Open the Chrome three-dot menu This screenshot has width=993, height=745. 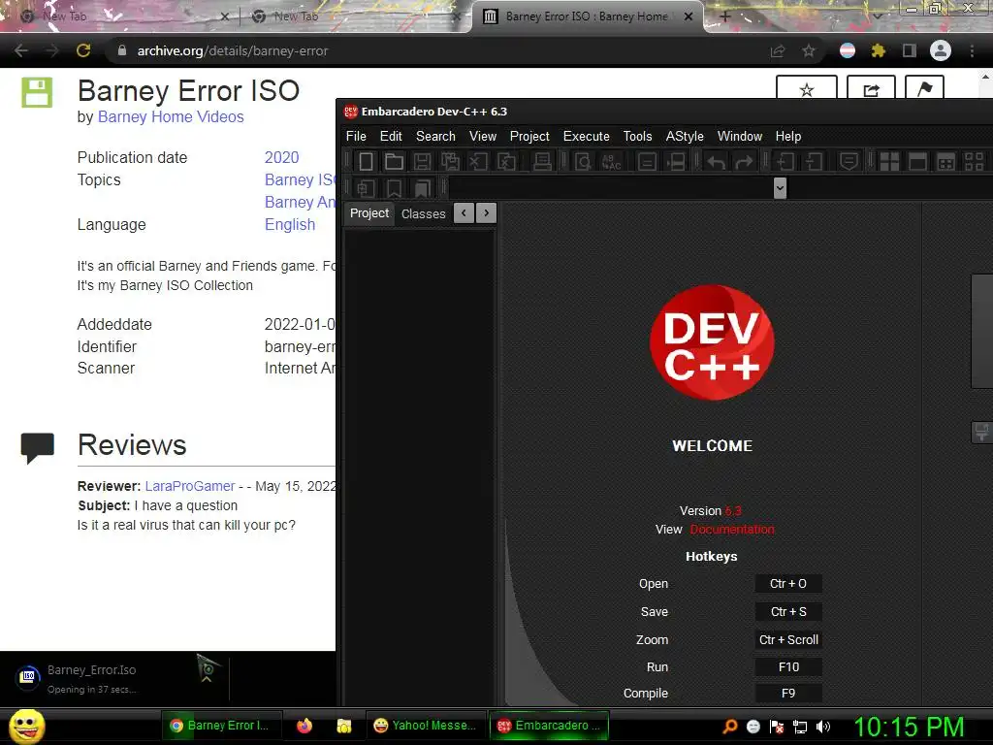pyautogui.click(x=972, y=50)
